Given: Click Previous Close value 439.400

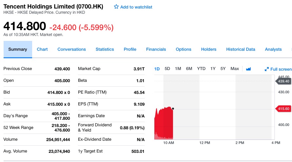Looking at the screenshot, I should 62,69.
